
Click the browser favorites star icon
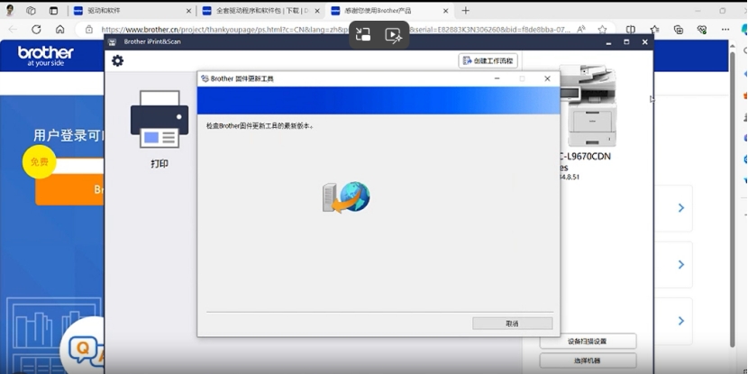pos(602,29)
